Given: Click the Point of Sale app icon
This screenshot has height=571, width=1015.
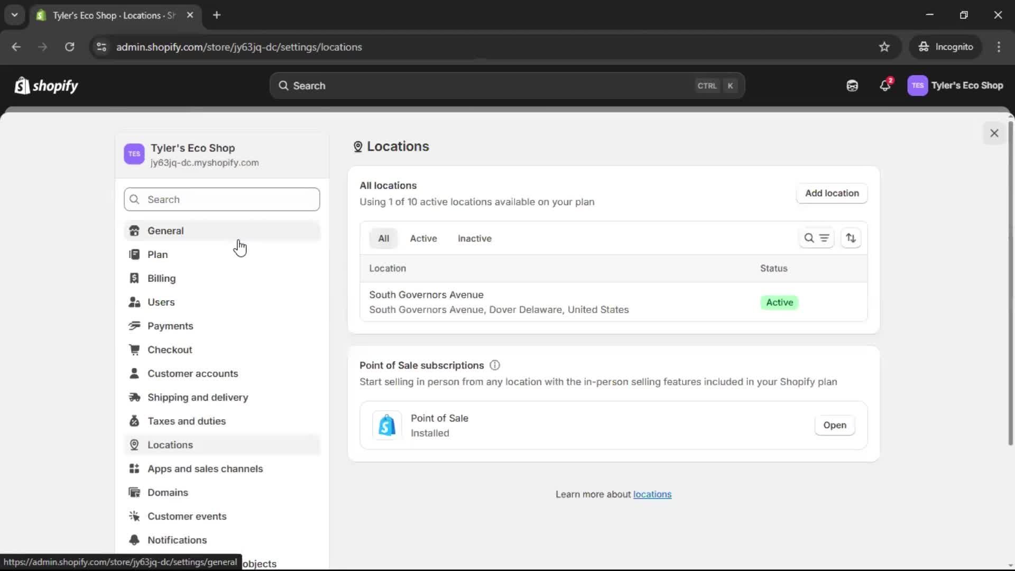Looking at the screenshot, I should (387, 425).
